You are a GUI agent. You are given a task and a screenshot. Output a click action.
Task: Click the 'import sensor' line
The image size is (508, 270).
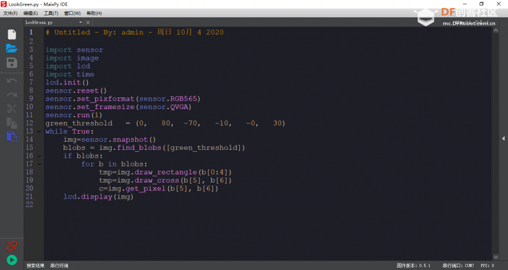click(74, 50)
